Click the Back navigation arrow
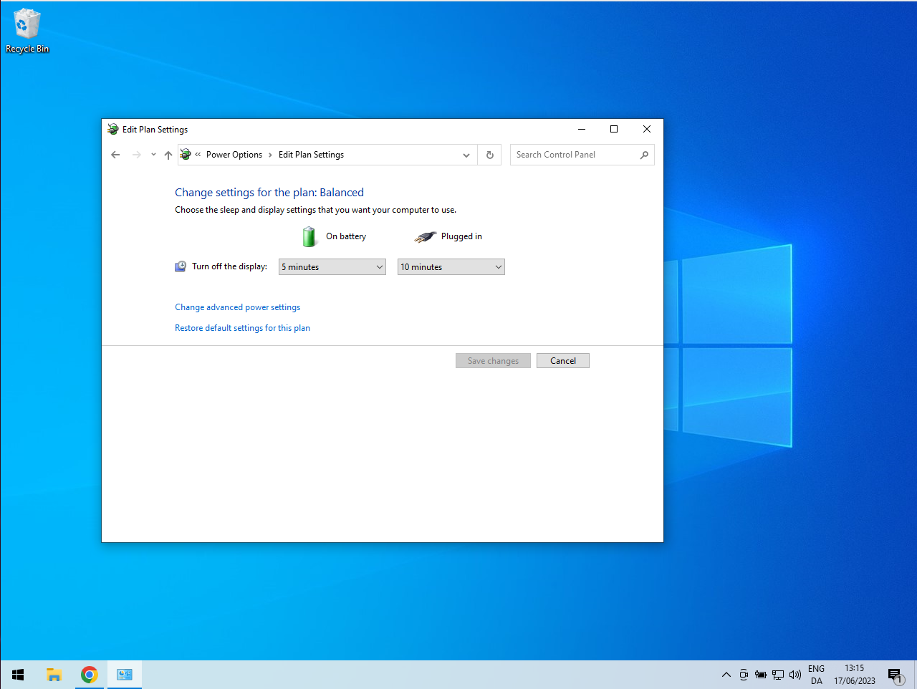 click(115, 155)
